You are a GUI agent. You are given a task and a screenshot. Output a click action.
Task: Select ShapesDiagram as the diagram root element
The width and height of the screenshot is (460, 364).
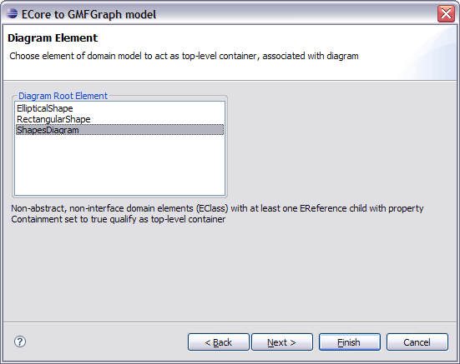[119, 130]
